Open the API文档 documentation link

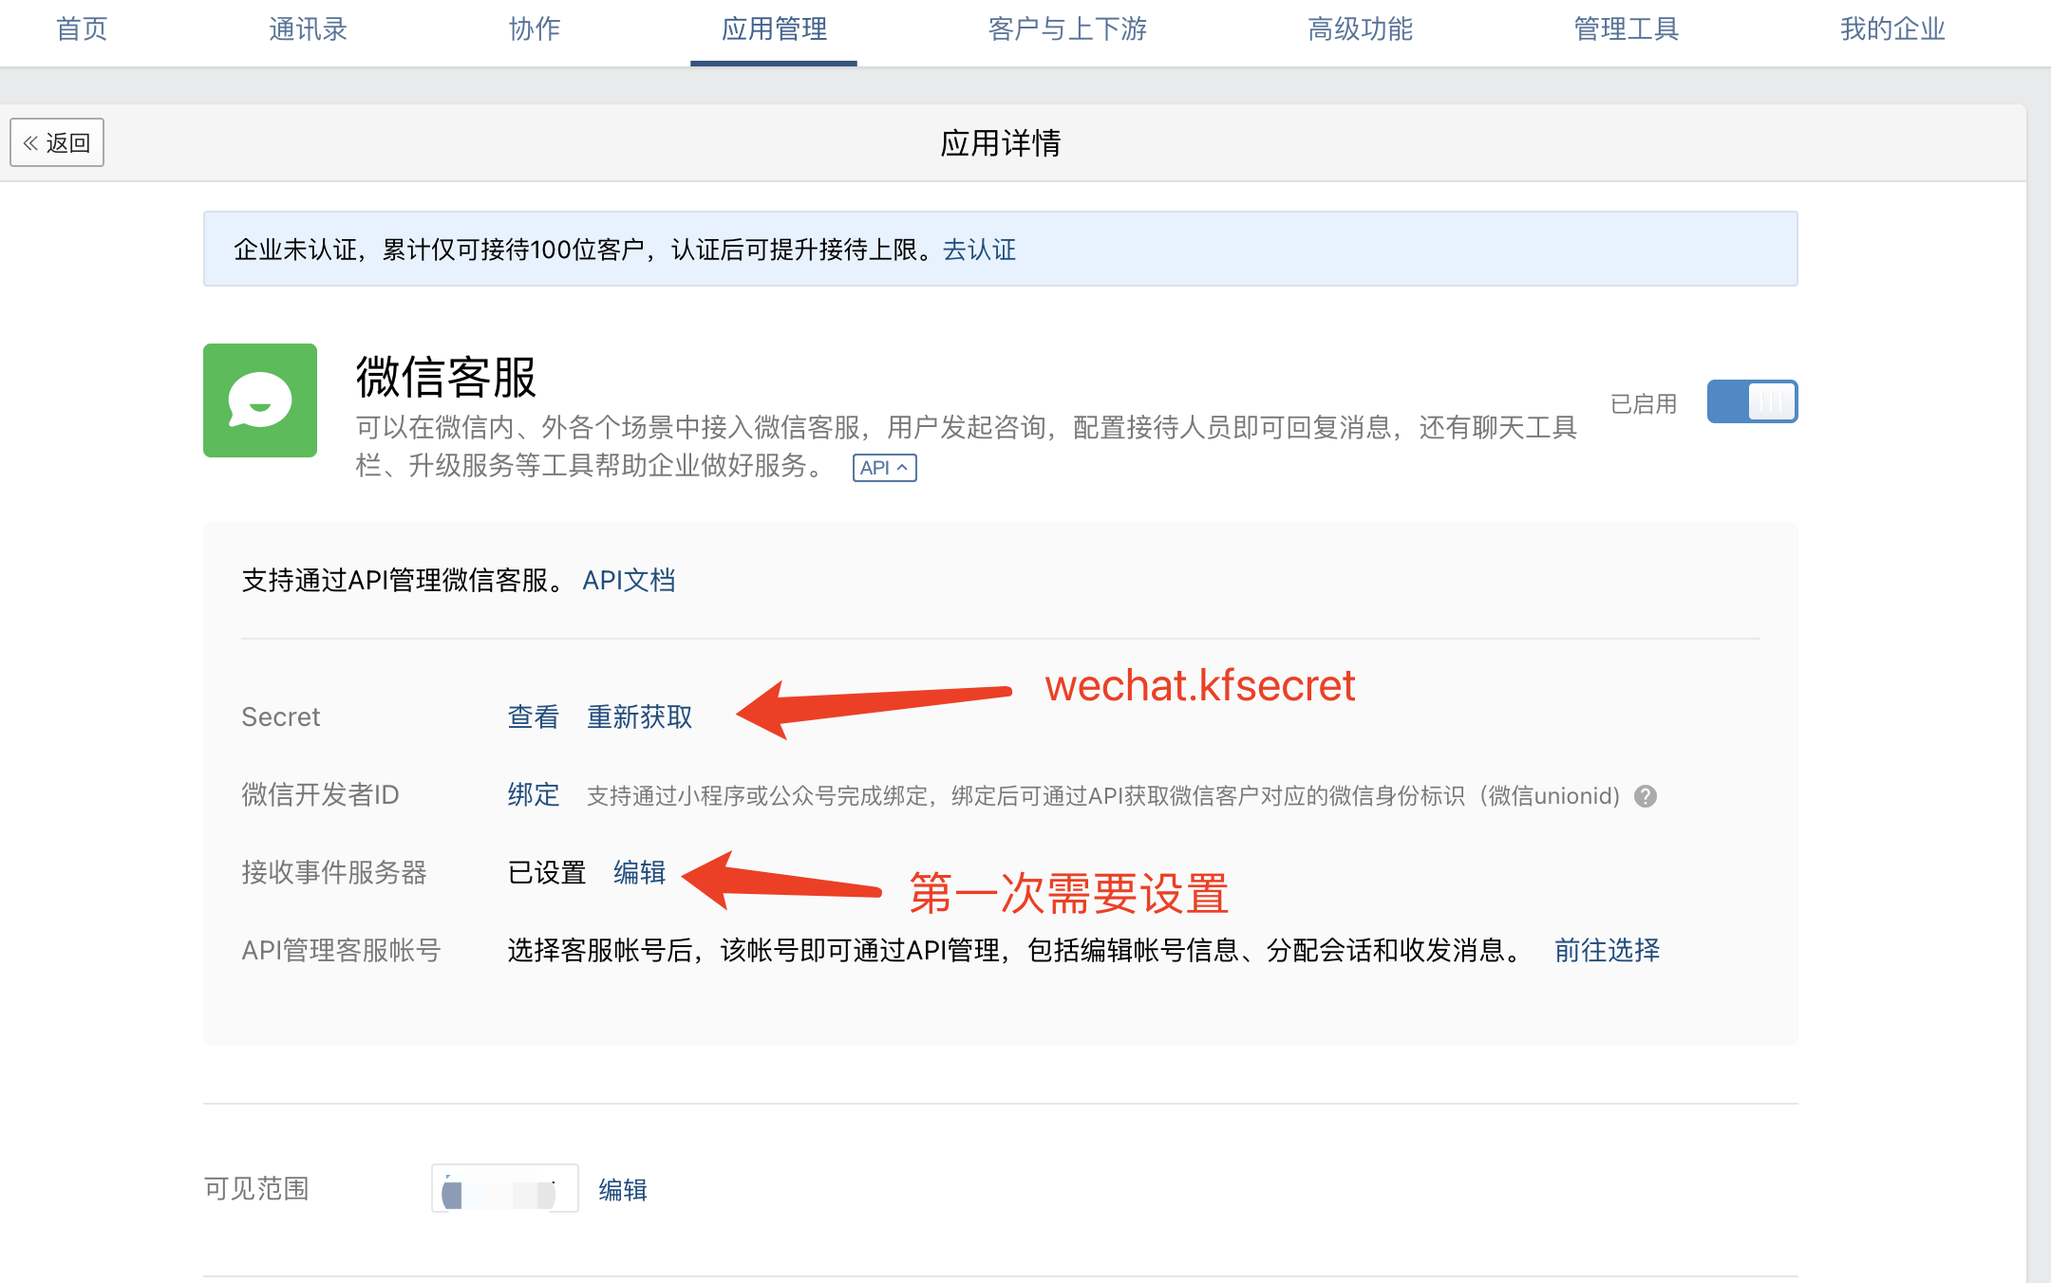(x=629, y=580)
